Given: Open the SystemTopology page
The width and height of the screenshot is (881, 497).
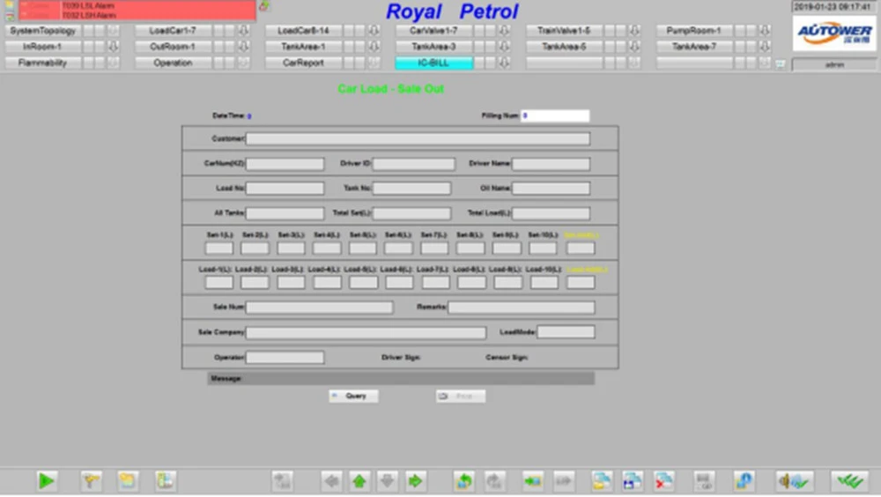Looking at the screenshot, I should point(42,30).
